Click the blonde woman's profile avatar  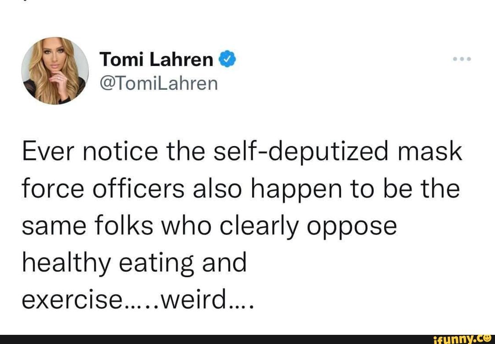click(x=55, y=71)
